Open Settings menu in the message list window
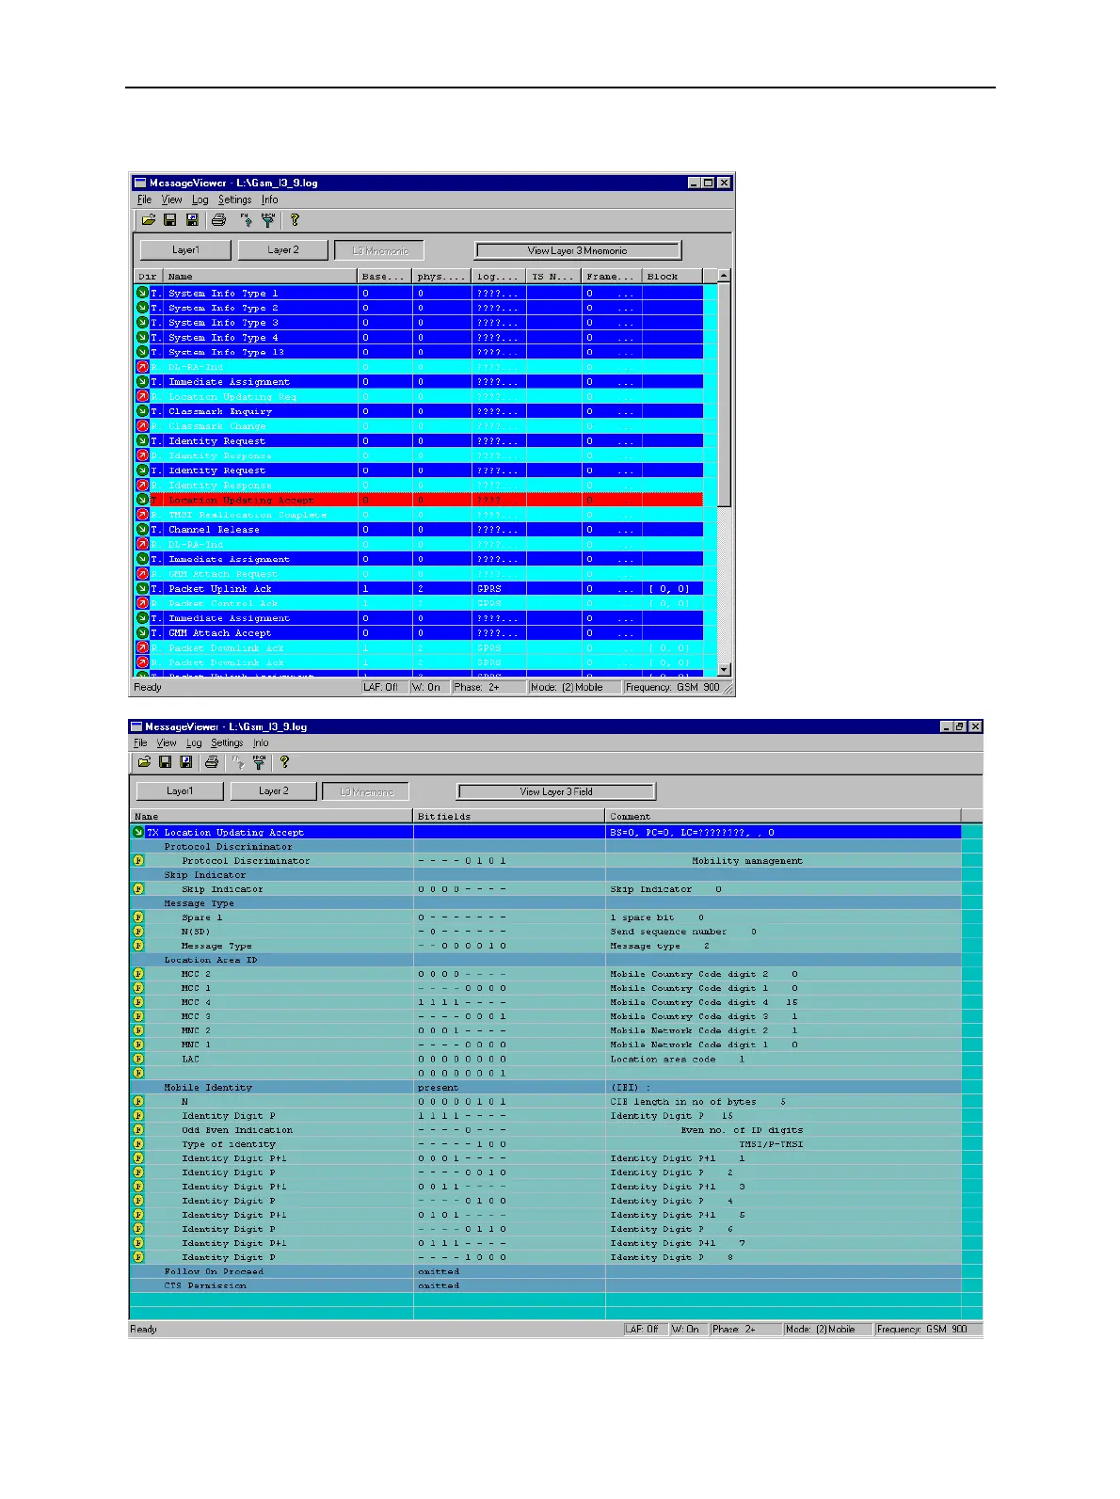Image resolution: width=1120 pixels, height=1499 pixels. coord(235,199)
